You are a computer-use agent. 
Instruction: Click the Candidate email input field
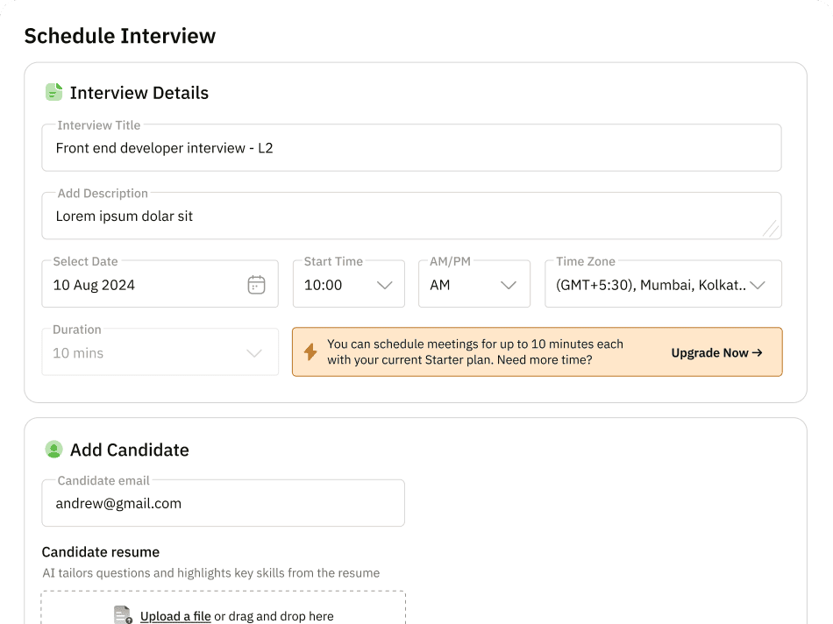[223, 503]
